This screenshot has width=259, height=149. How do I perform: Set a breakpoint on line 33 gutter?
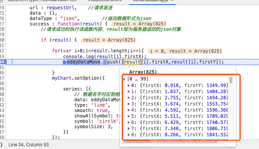point(2,56)
